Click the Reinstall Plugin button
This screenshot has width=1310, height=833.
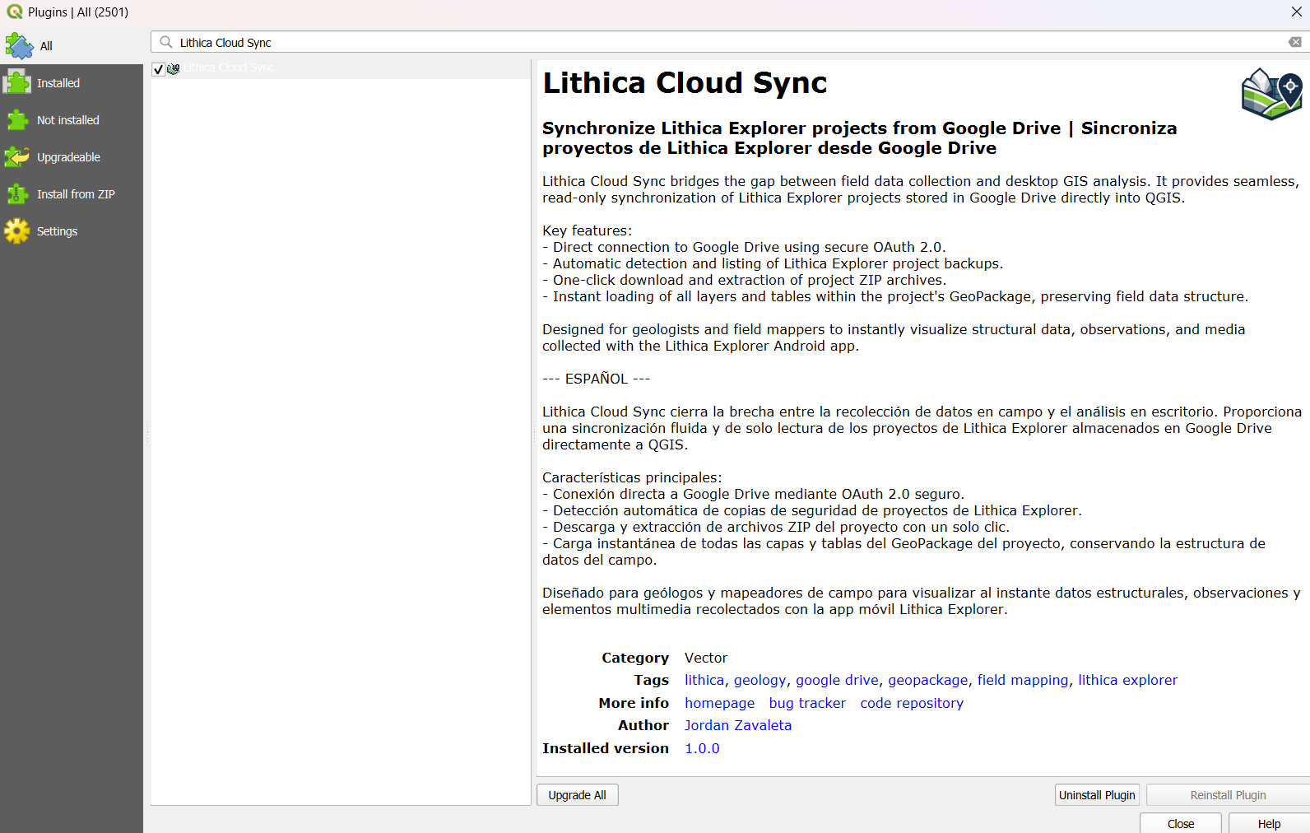click(x=1228, y=795)
